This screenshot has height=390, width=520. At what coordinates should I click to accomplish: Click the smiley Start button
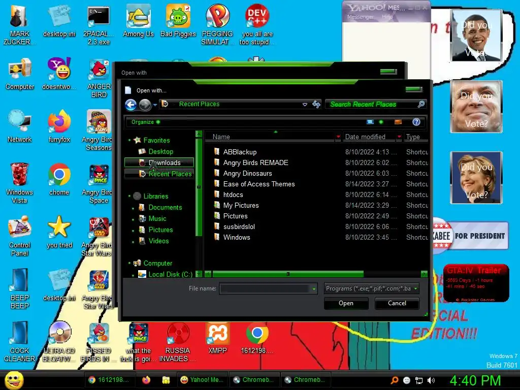[14, 380]
